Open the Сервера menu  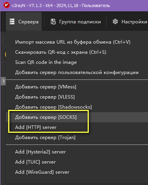[x=24, y=21]
